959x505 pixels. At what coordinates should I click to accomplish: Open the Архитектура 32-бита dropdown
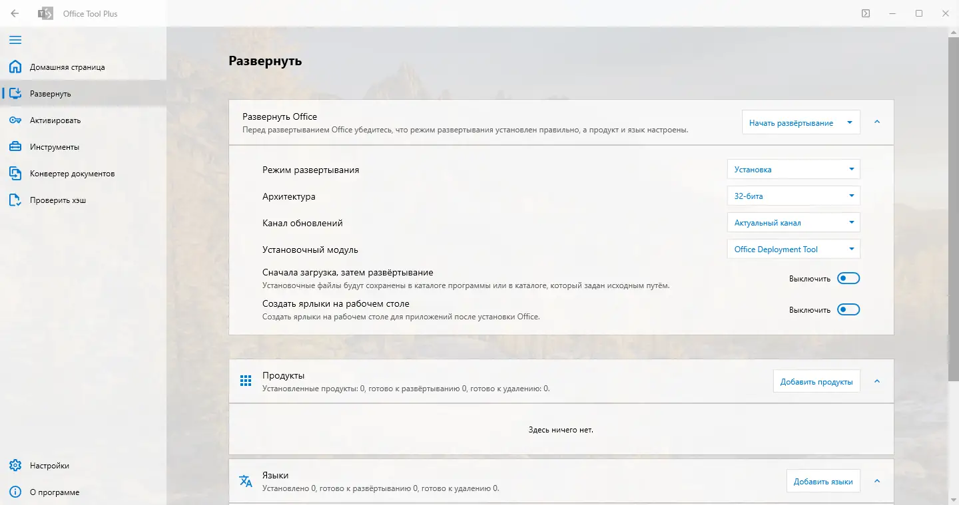point(793,196)
